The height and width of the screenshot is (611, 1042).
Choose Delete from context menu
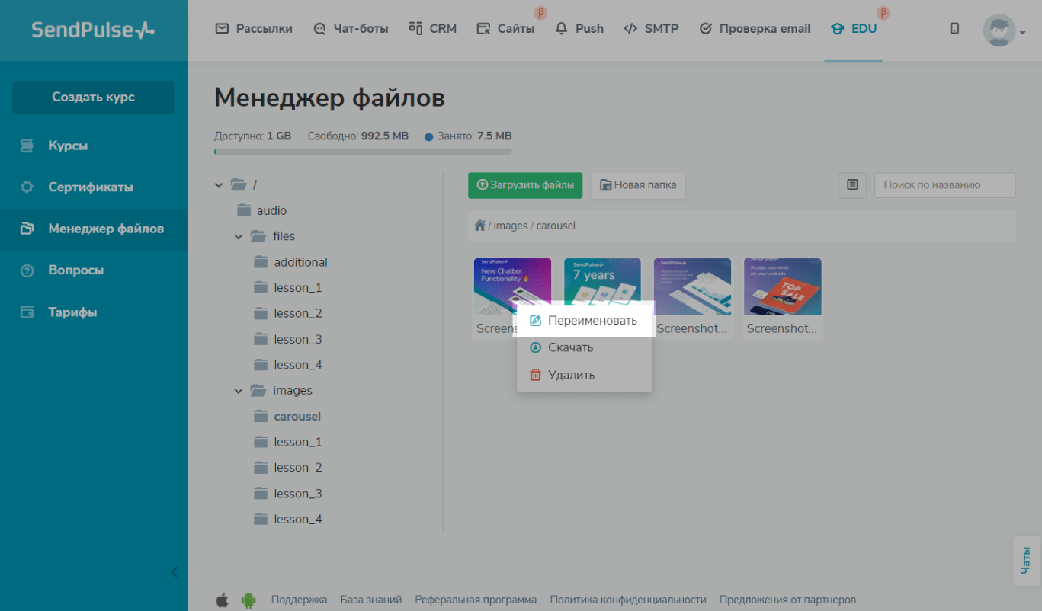(571, 375)
